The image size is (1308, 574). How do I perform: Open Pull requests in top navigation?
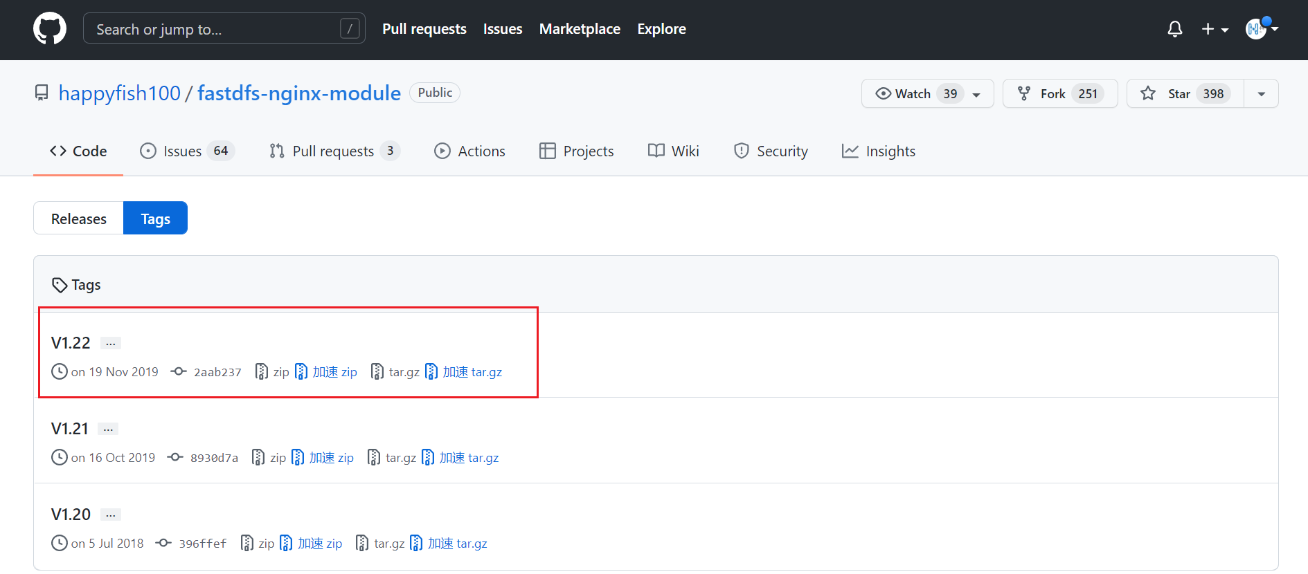424,29
